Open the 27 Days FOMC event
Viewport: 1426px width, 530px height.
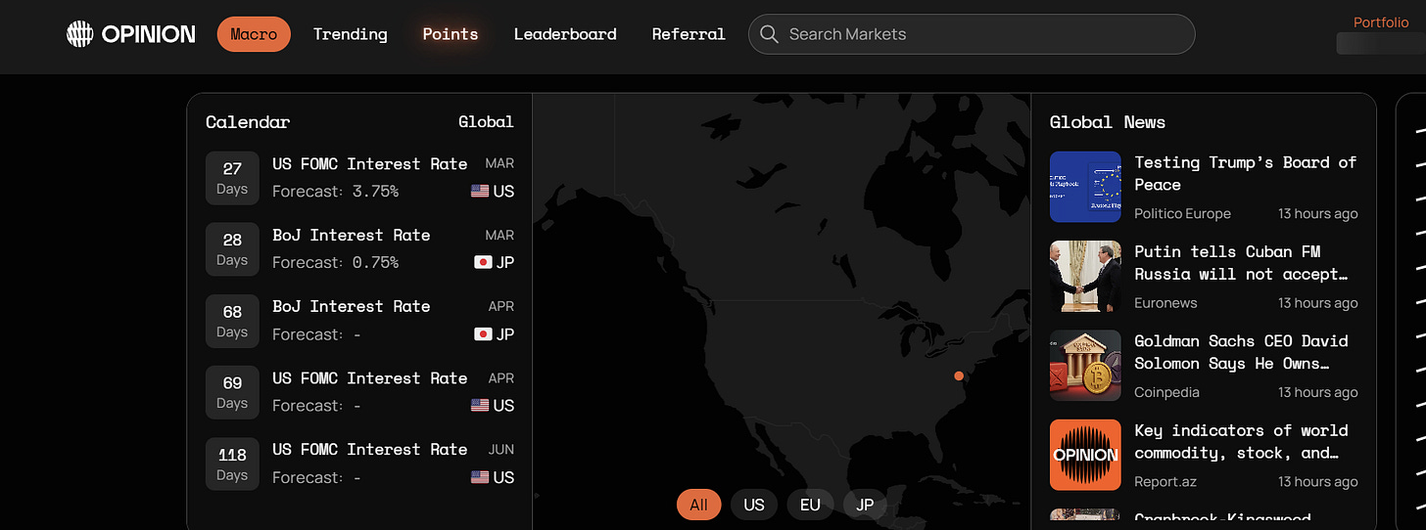tap(359, 177)
